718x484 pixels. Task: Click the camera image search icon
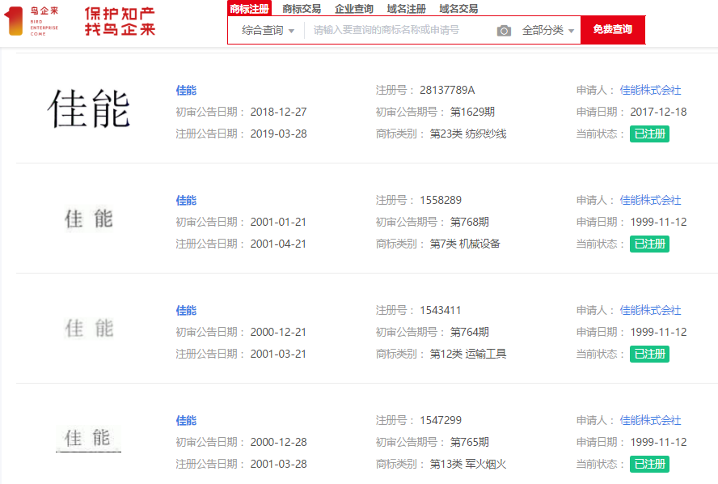(504, 31)
